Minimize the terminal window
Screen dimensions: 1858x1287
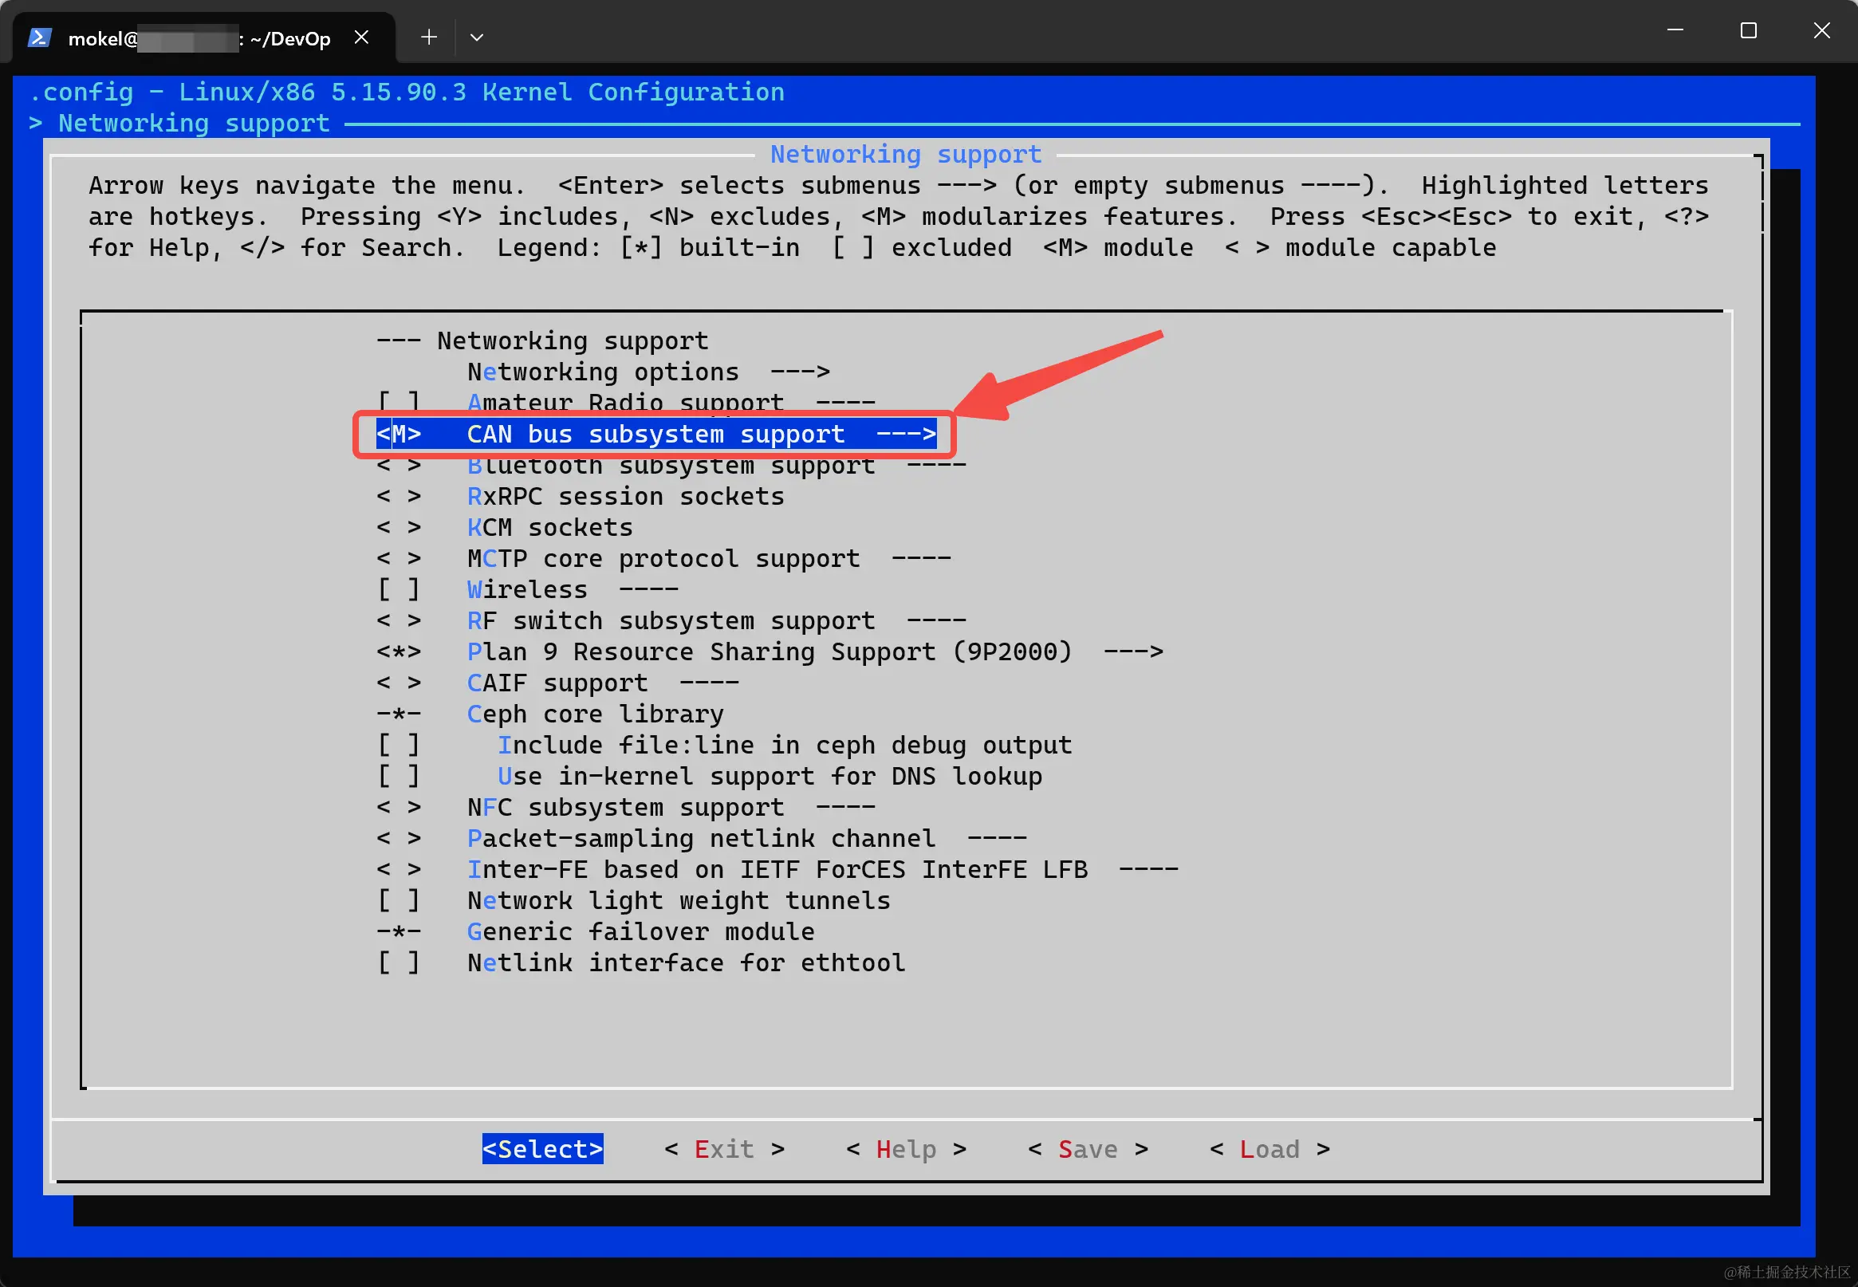tap(1675, 30)
